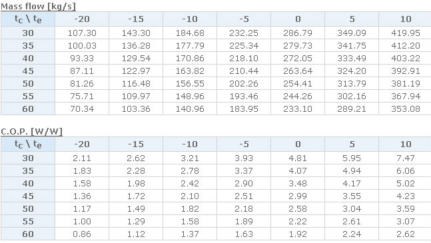Select mass flow value 419.95
The width and height of the screenshot is (431, 243).
coord(406,33)
